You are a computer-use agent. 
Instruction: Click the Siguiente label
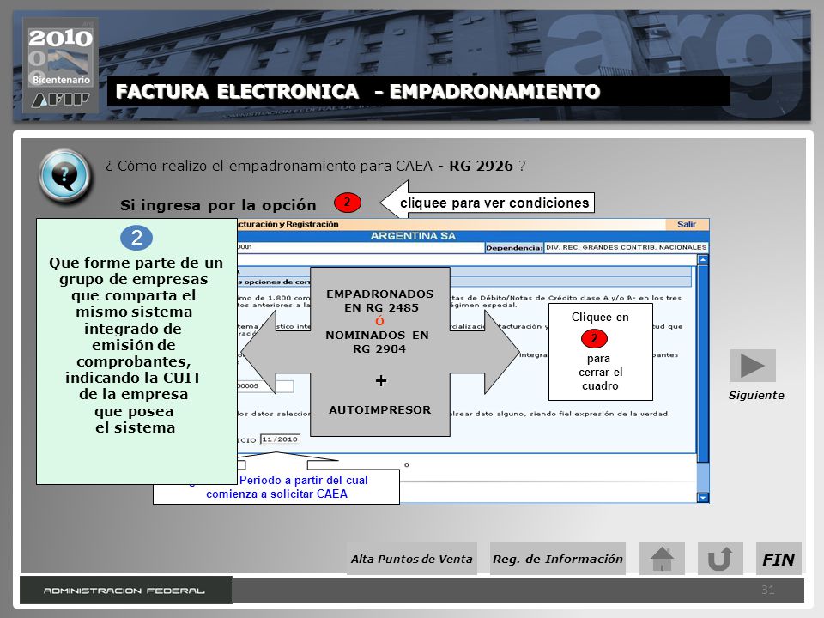point(755,396)
